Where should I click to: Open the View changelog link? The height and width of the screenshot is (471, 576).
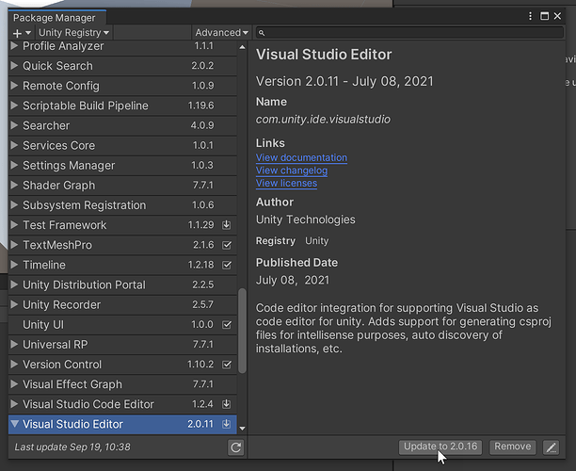pos(291,171)
